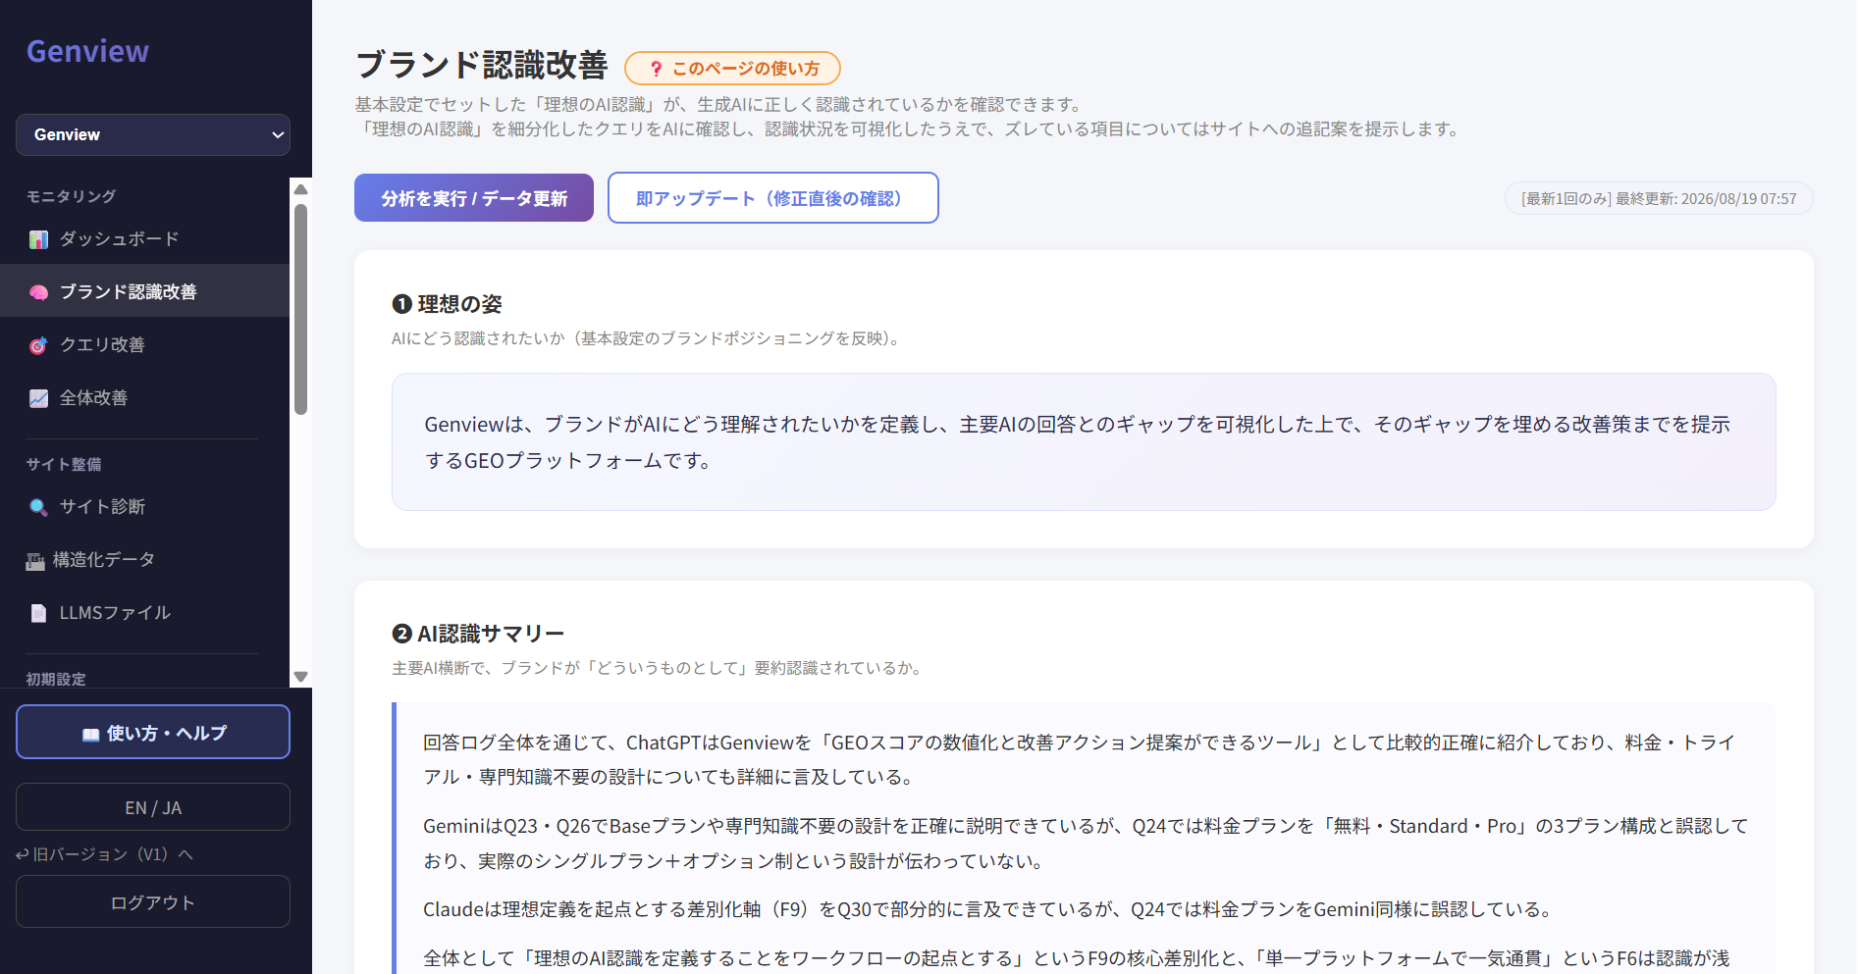Click the モニタリング section label
The image size is (1858, 974).
[x=71, y=196]
